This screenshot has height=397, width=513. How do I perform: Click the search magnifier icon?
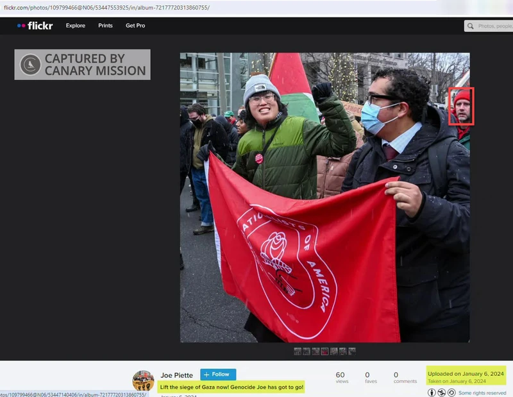pos(471,26)
